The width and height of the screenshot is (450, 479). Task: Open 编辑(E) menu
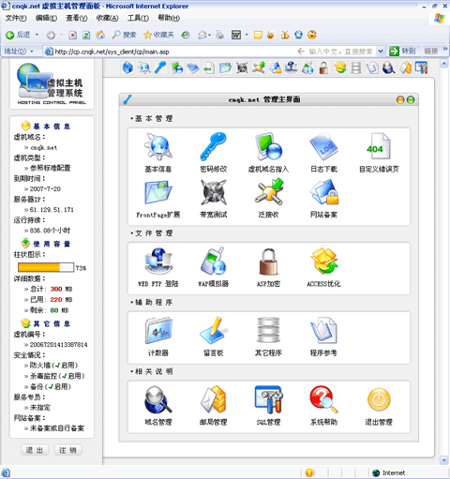(x=46, y=18)
